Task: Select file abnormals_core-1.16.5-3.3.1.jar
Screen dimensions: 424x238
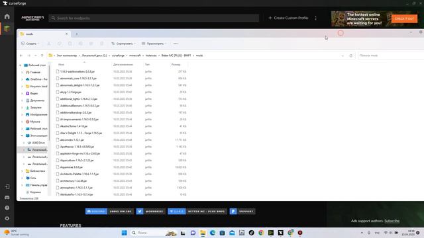Action: [x=78, y=78]
